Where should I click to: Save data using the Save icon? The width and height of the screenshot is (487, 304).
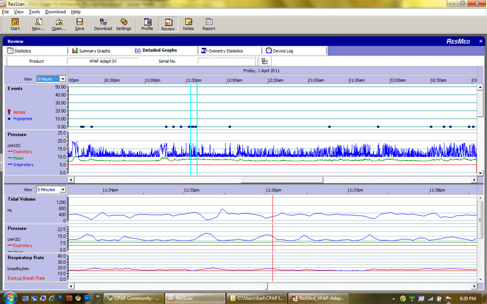[x=80, y=24]
